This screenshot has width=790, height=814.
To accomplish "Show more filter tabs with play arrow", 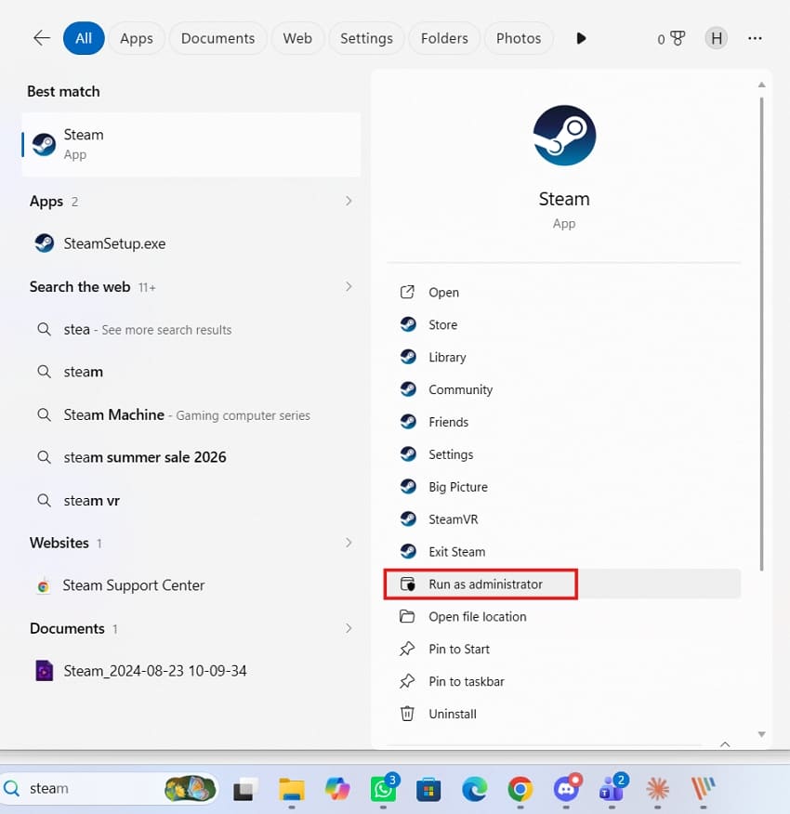I will (x=581, y=38).
